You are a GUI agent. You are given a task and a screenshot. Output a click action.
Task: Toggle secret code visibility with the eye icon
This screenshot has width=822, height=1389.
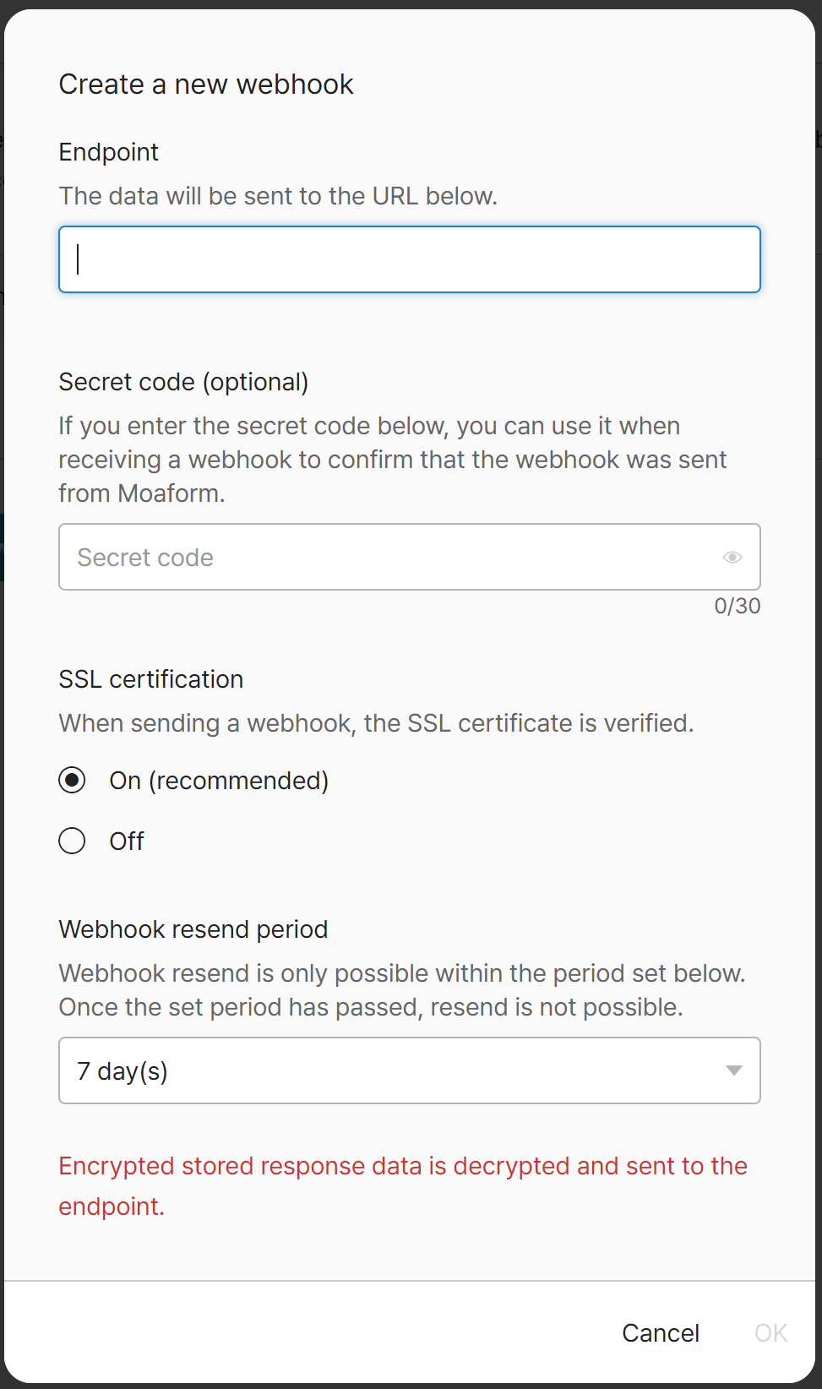732,557
